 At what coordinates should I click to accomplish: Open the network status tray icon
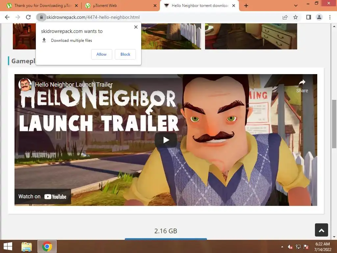(298, 247)
